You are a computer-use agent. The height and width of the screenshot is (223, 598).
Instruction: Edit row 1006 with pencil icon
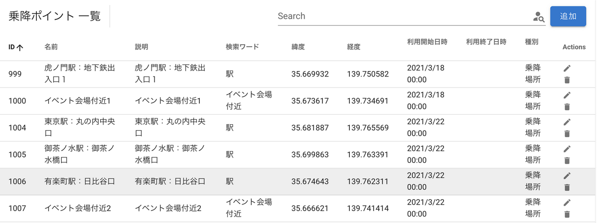567,175
